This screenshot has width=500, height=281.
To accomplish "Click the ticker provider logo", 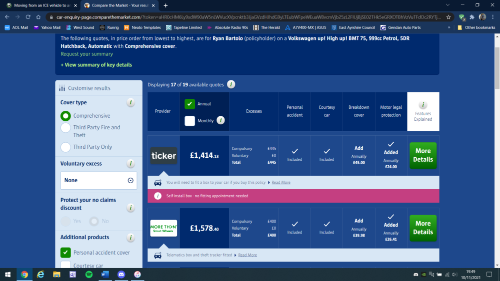I will click(x=163, y=156).
